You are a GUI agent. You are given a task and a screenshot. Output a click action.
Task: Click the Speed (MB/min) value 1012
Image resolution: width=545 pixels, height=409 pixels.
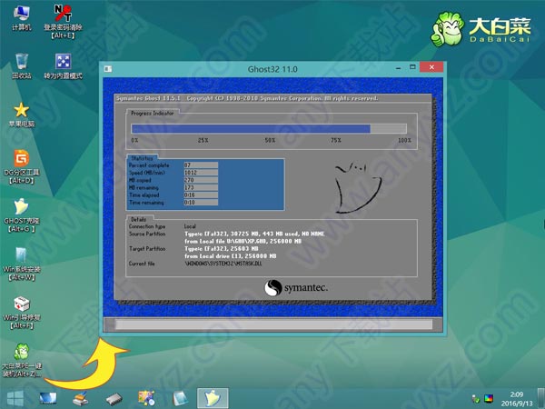201,173
